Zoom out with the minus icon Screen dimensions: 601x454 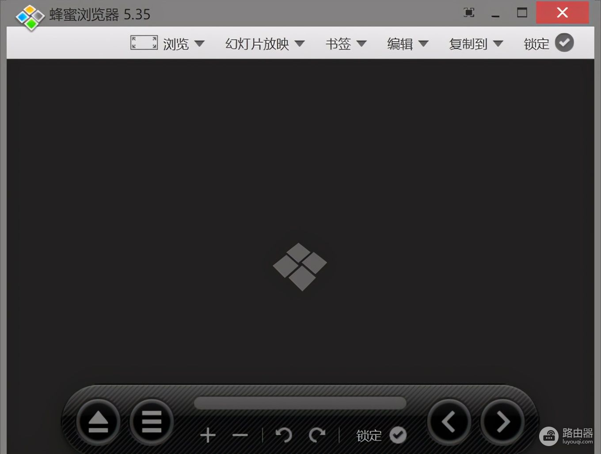(240, 435)
